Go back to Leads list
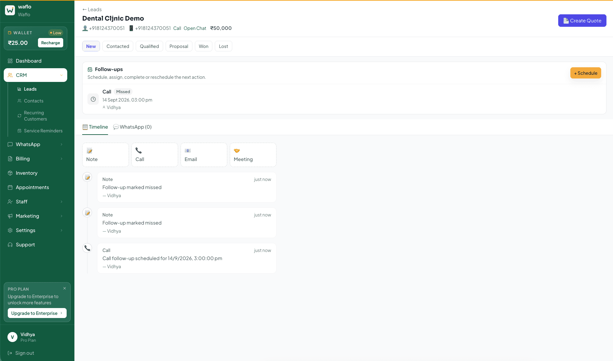Image resolution: width=613 pixels, height=361 pixels. (92, 9)
